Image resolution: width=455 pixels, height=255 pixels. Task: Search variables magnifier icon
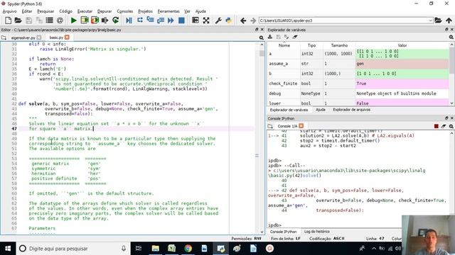coord(451,37)
